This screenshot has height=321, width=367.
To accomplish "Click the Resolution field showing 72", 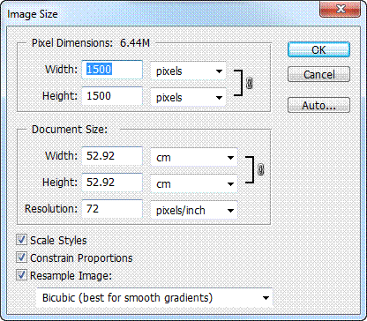I will click(x=112, y=209).
